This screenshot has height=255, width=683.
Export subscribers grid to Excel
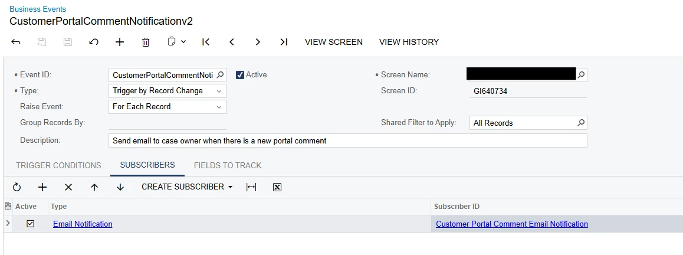[x=277, y=187]
